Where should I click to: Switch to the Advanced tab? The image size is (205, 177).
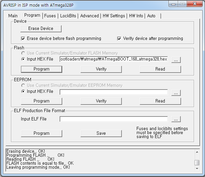coord(90,16)
